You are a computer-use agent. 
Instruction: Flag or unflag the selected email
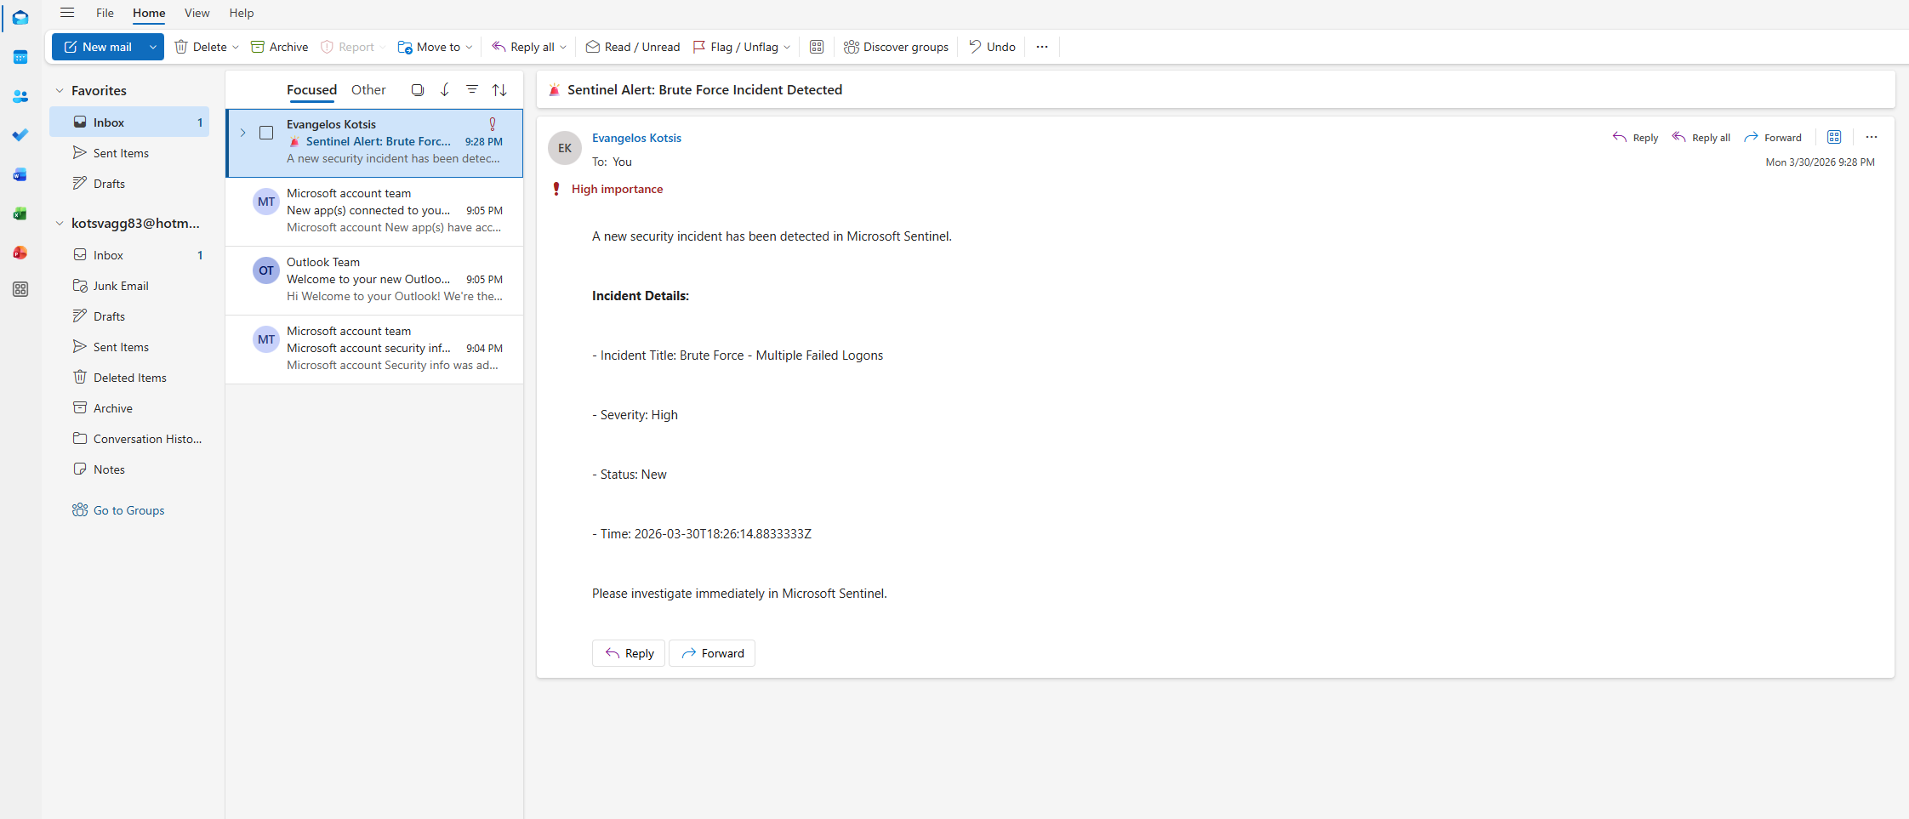click(x=736, y=47)
